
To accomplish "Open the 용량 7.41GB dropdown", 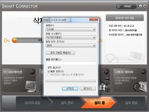I will [x=71, y=29].
